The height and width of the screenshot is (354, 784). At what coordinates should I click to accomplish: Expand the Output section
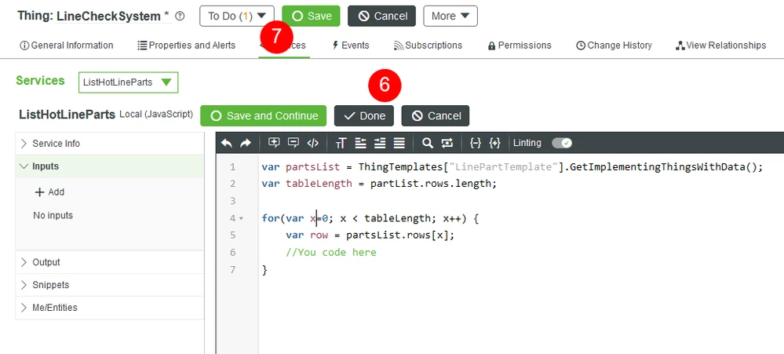110,262
